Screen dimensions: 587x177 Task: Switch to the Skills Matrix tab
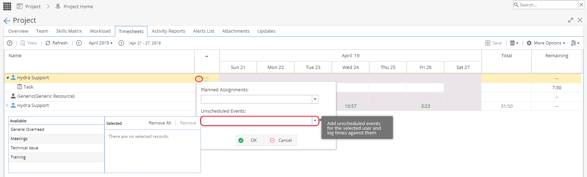click(69, 31)
